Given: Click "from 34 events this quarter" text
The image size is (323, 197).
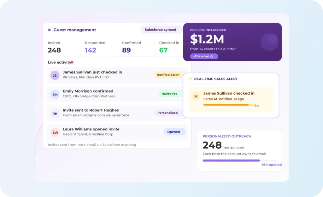Looking at the screenshot, I should (213, 49).
